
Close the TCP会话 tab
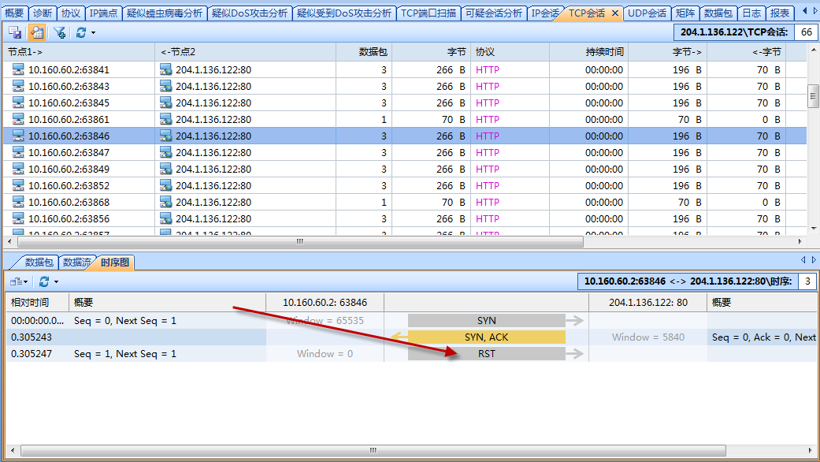(x=615, y=13)
